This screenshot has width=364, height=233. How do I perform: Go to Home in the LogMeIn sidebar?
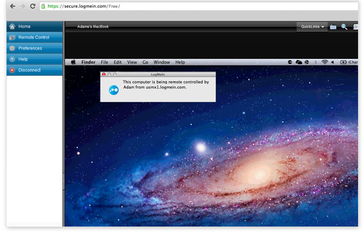click(35, 26)
